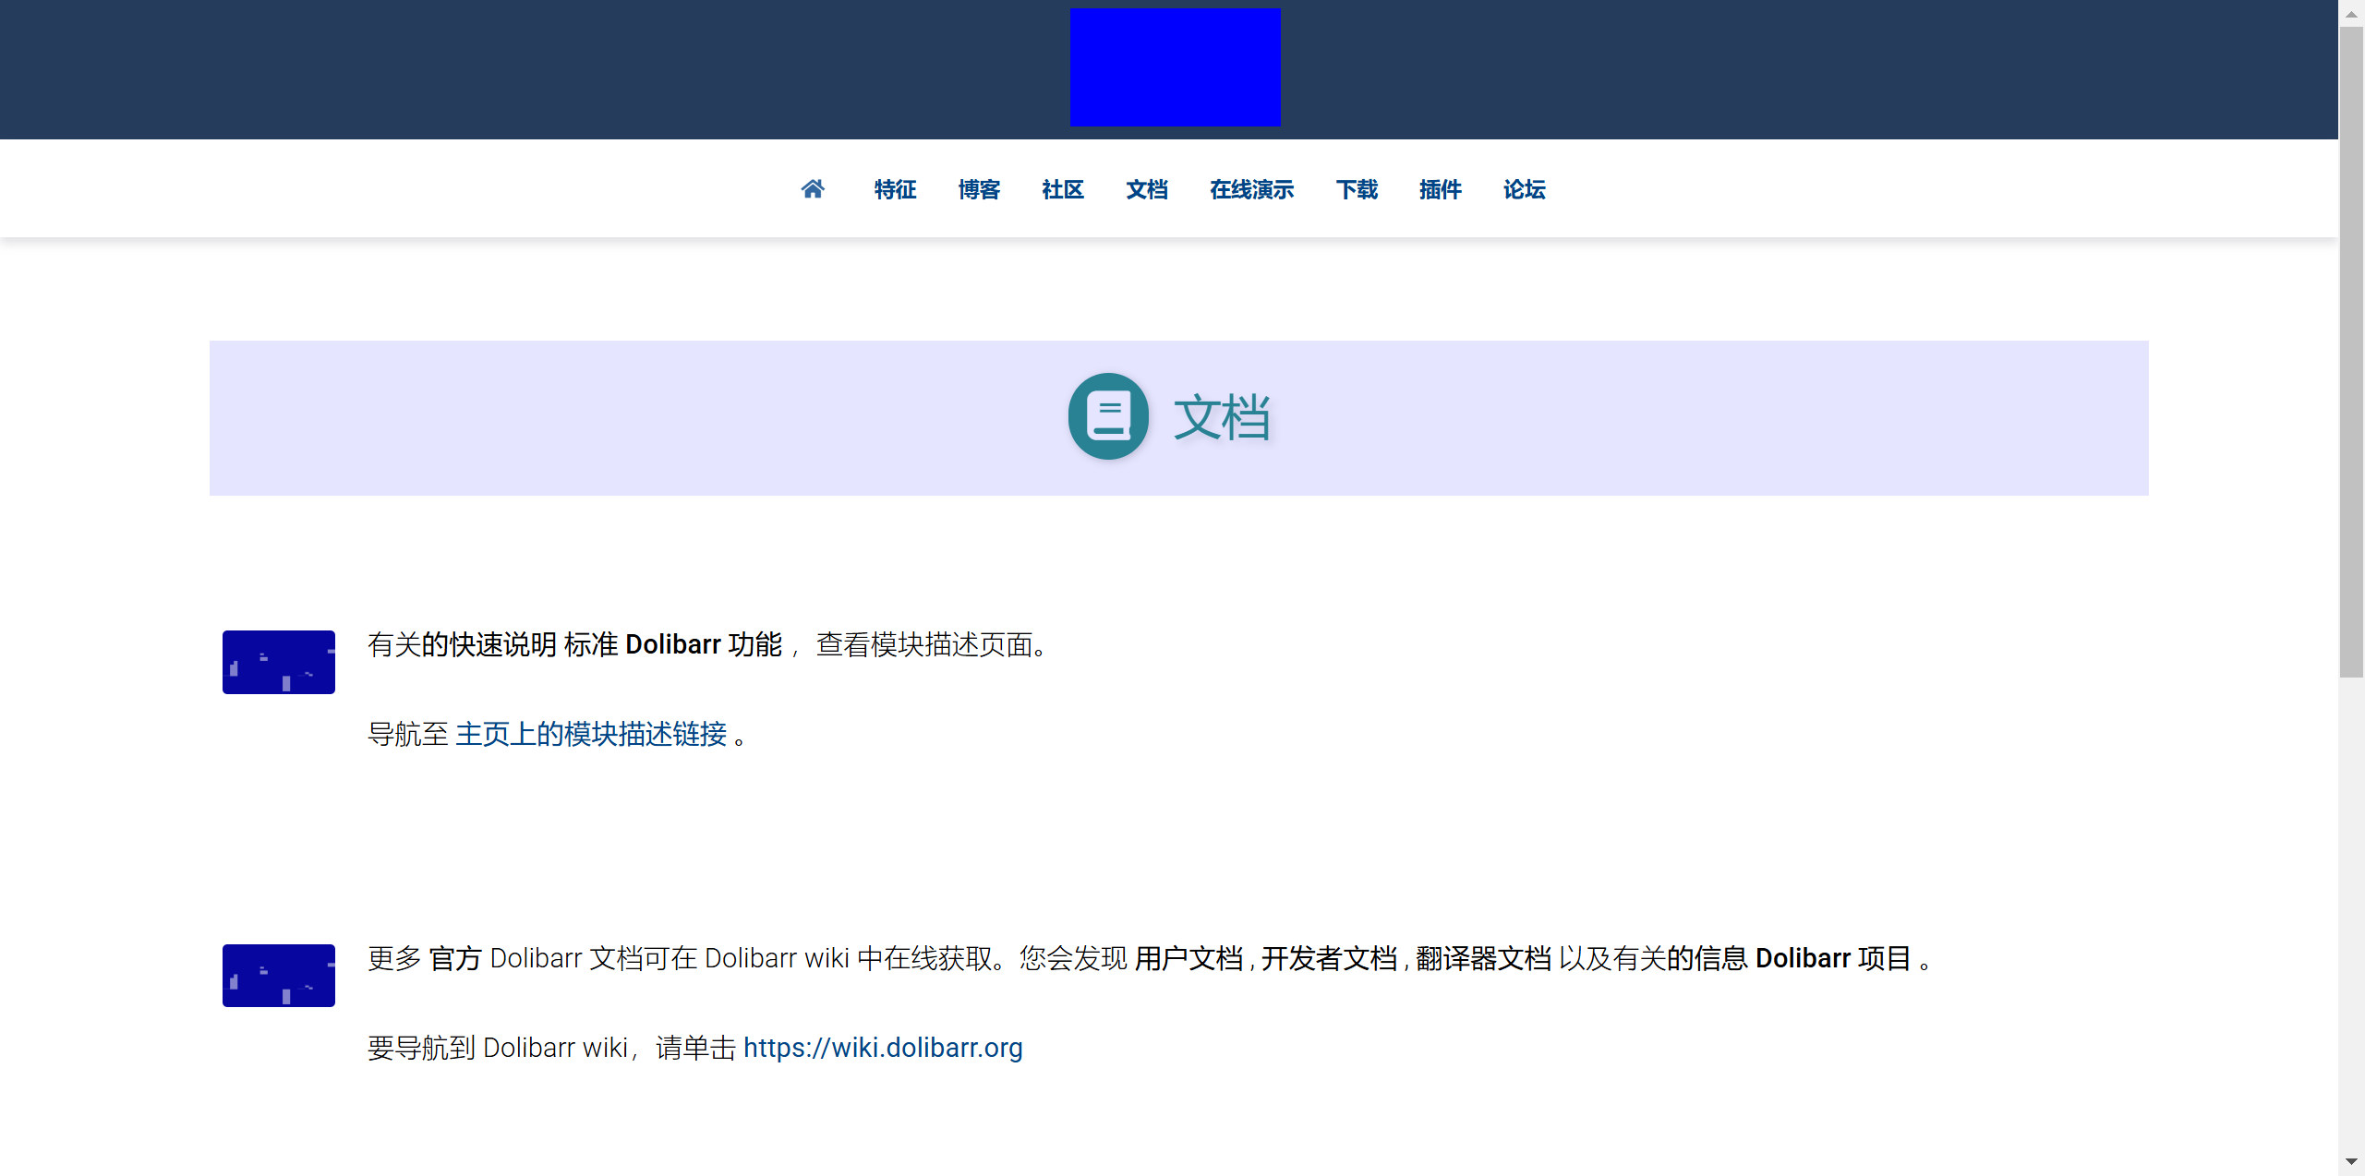Screen dimensions: 2365x1176
Task: Open the 插件 menu entry
Action: coord(1440,189)
